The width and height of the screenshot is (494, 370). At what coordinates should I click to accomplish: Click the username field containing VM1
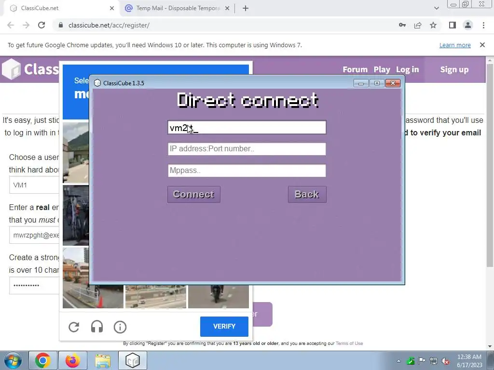pyautogui.click(x=34, y=185)
